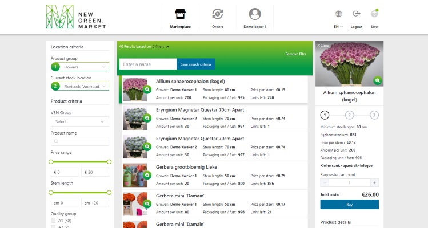Click the Logout arrow icon

tap(357, 13)
